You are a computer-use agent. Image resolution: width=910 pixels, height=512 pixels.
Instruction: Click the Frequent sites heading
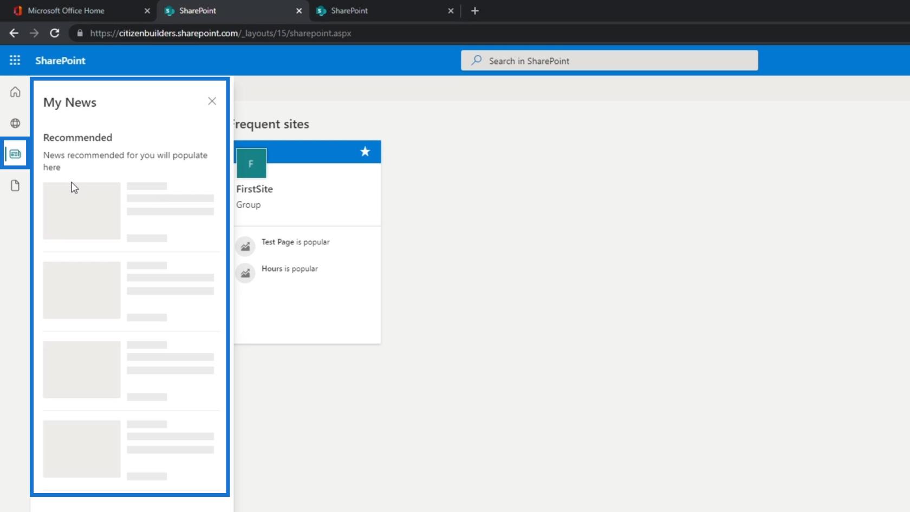pyautogui.click(x=271, y=124)
